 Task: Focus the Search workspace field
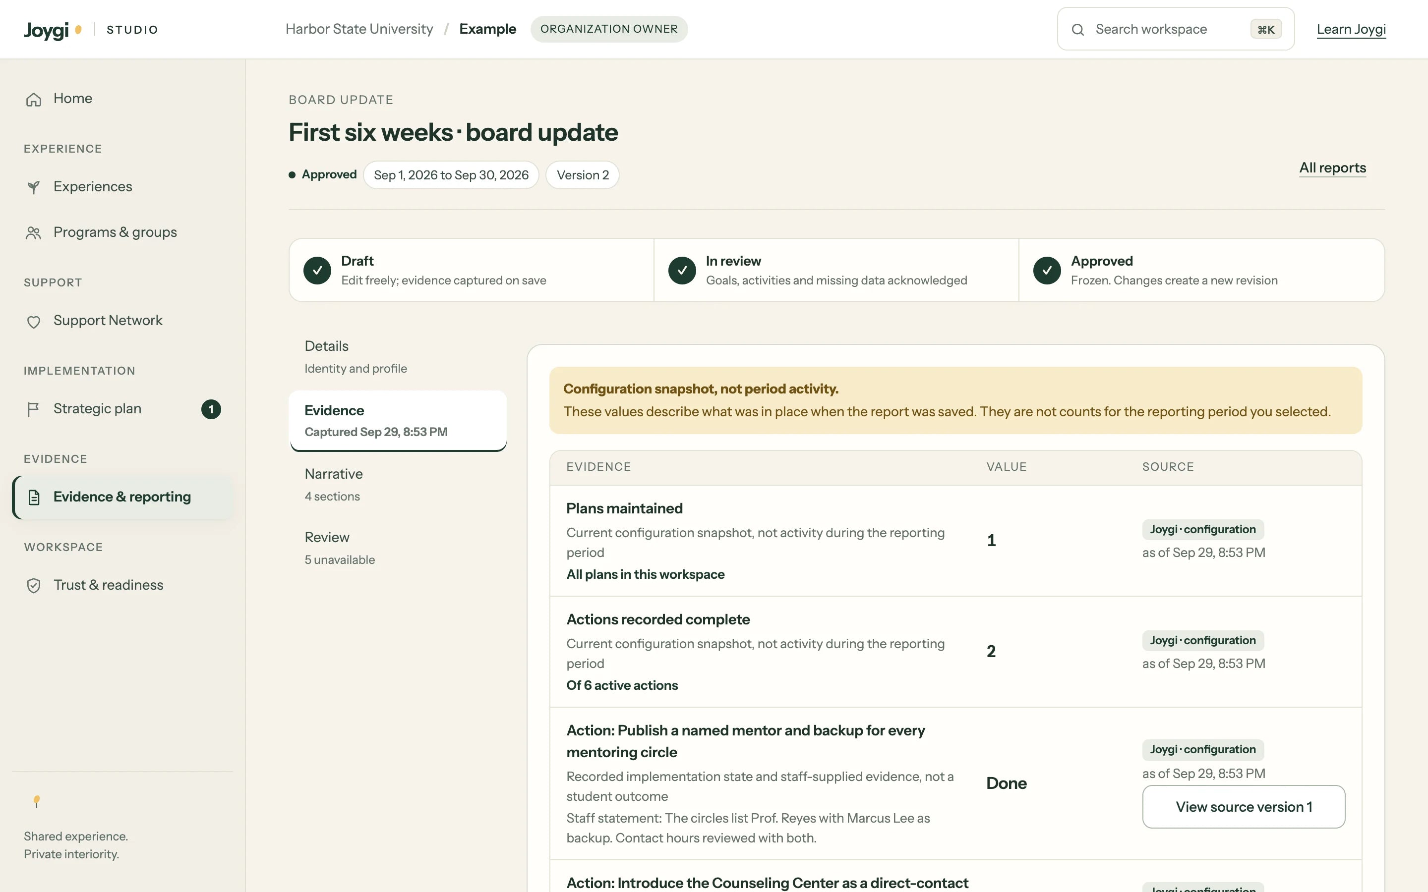tap(1176, 29)
